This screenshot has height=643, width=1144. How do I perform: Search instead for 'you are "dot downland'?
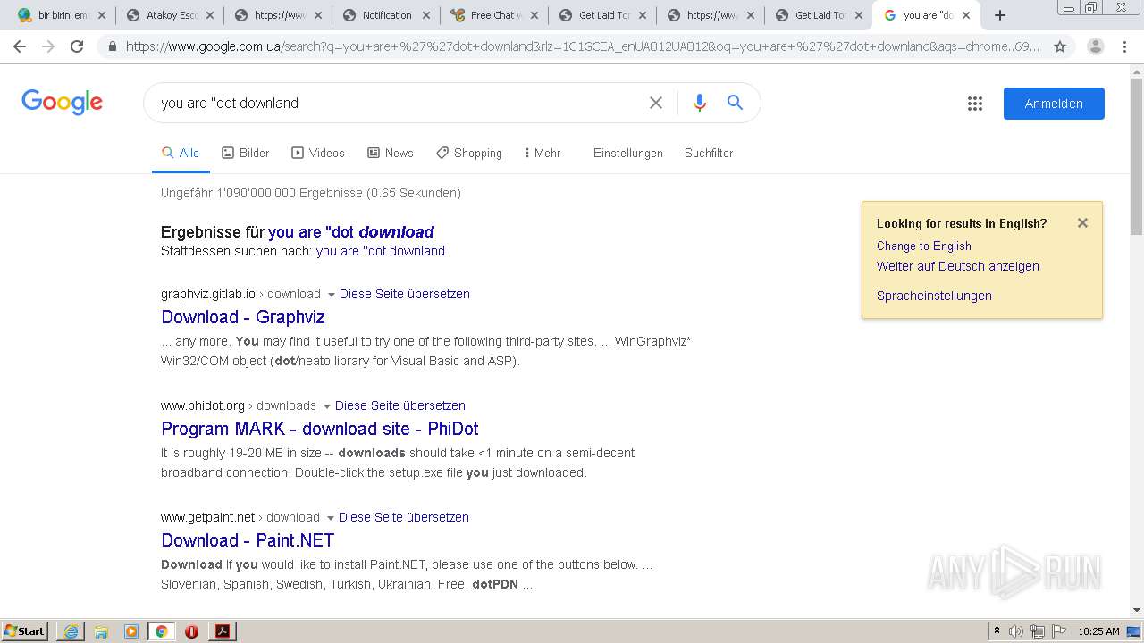pos(381,251)
